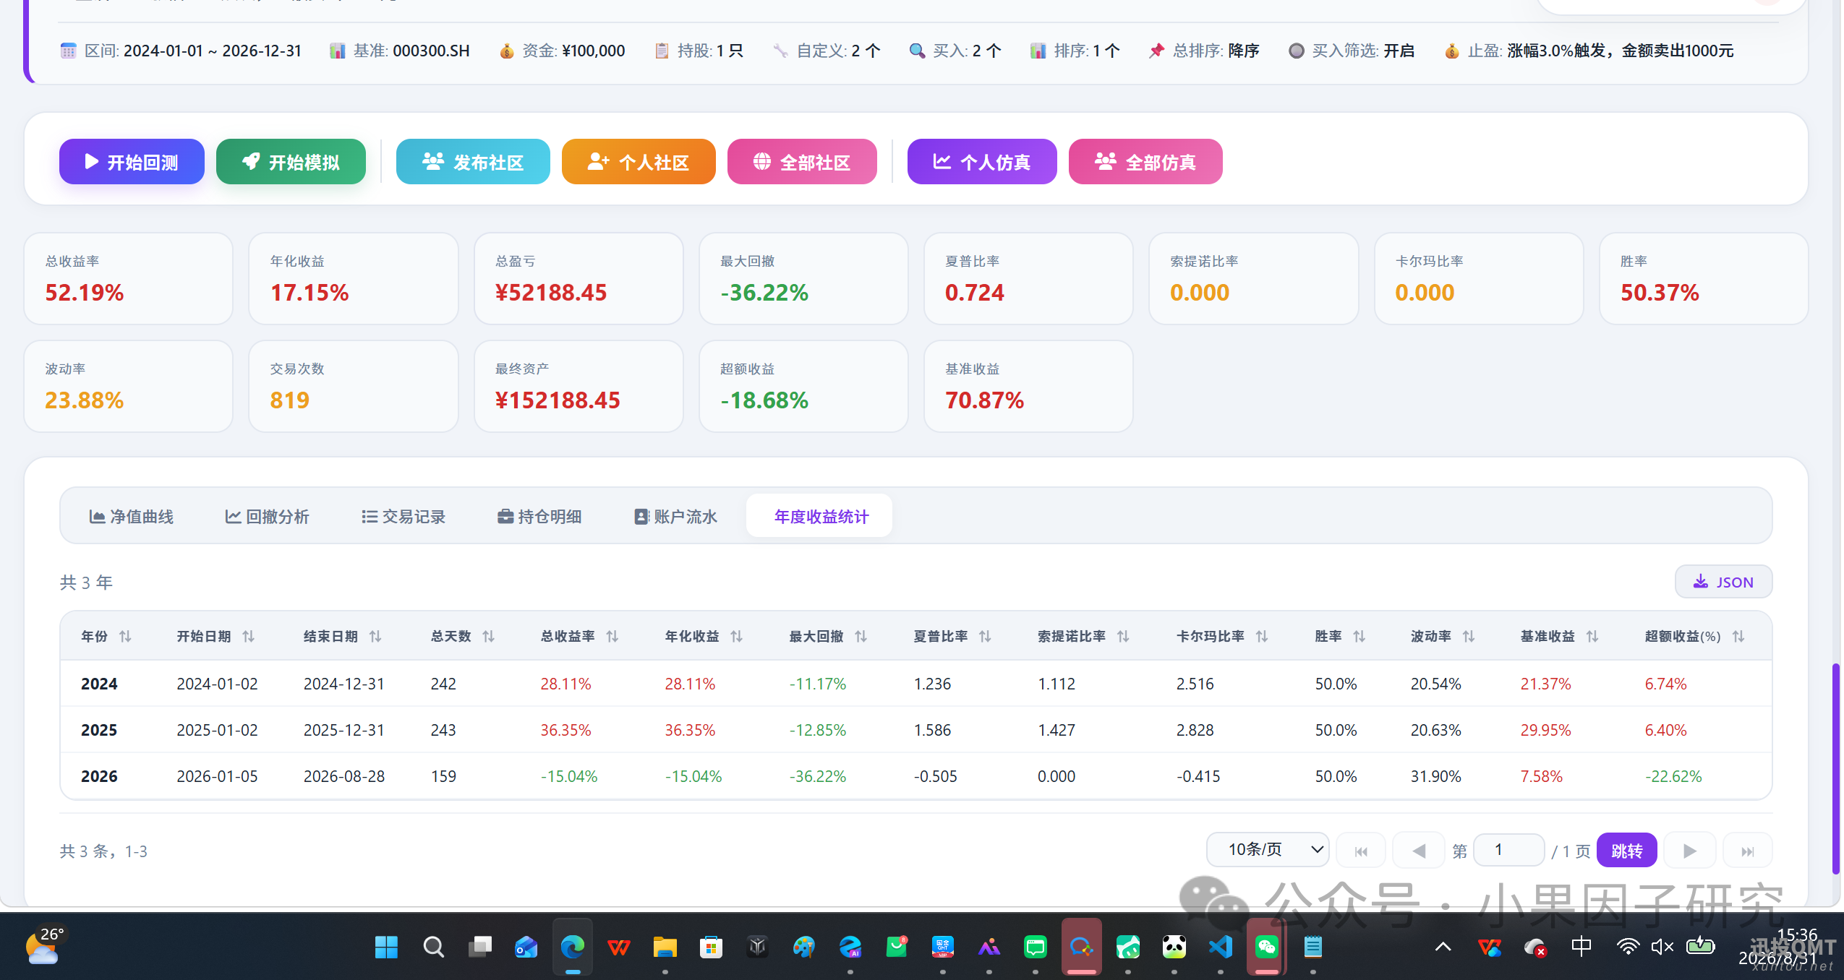Select the -22.62% excess return cell

1673,776
